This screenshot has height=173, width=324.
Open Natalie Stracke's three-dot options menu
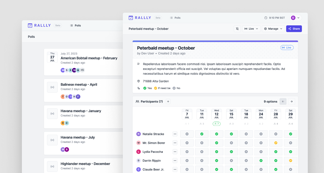coord(175,134)
